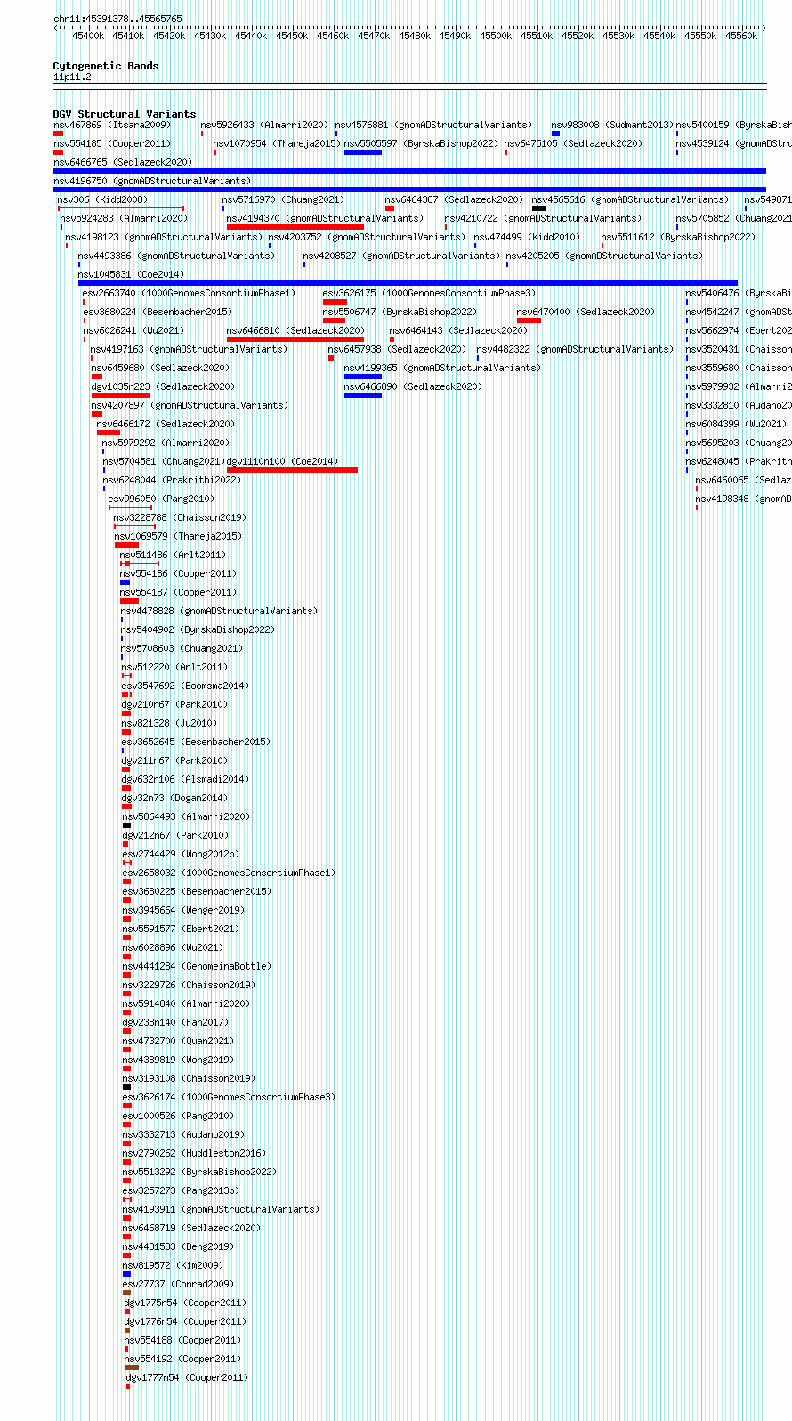
Task: Open variant dgv632n106 (Alsmadi2014)
Action: 185,779
